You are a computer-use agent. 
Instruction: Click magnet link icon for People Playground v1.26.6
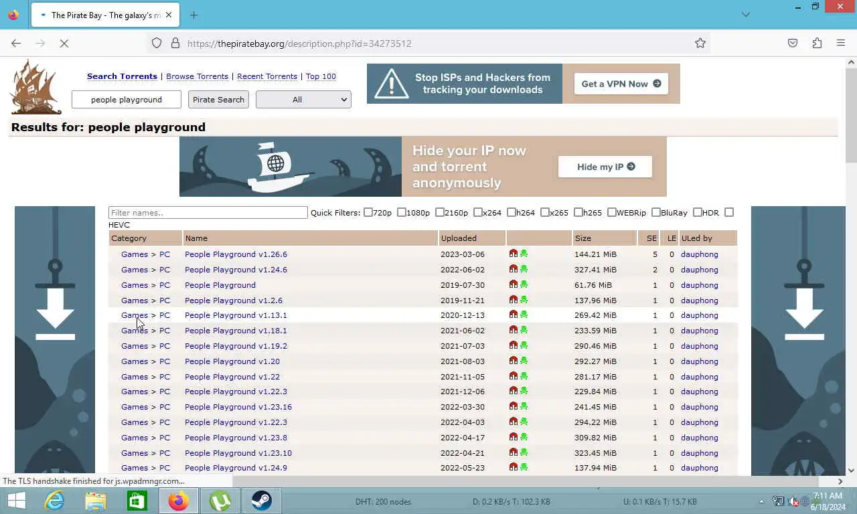pyautogui.click(x=514, y=254)
